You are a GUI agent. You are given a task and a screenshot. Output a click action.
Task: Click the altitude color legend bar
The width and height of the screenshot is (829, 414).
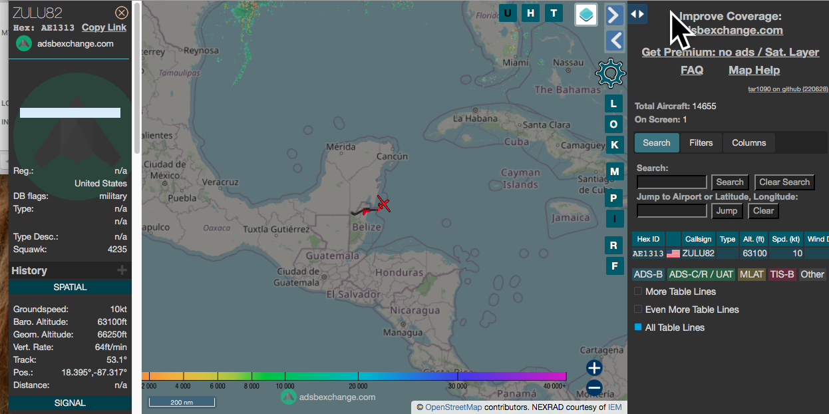[355, 377]
